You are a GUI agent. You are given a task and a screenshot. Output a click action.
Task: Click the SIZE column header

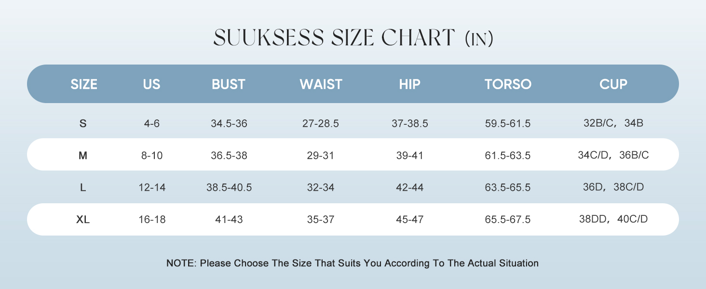[84, 84]
